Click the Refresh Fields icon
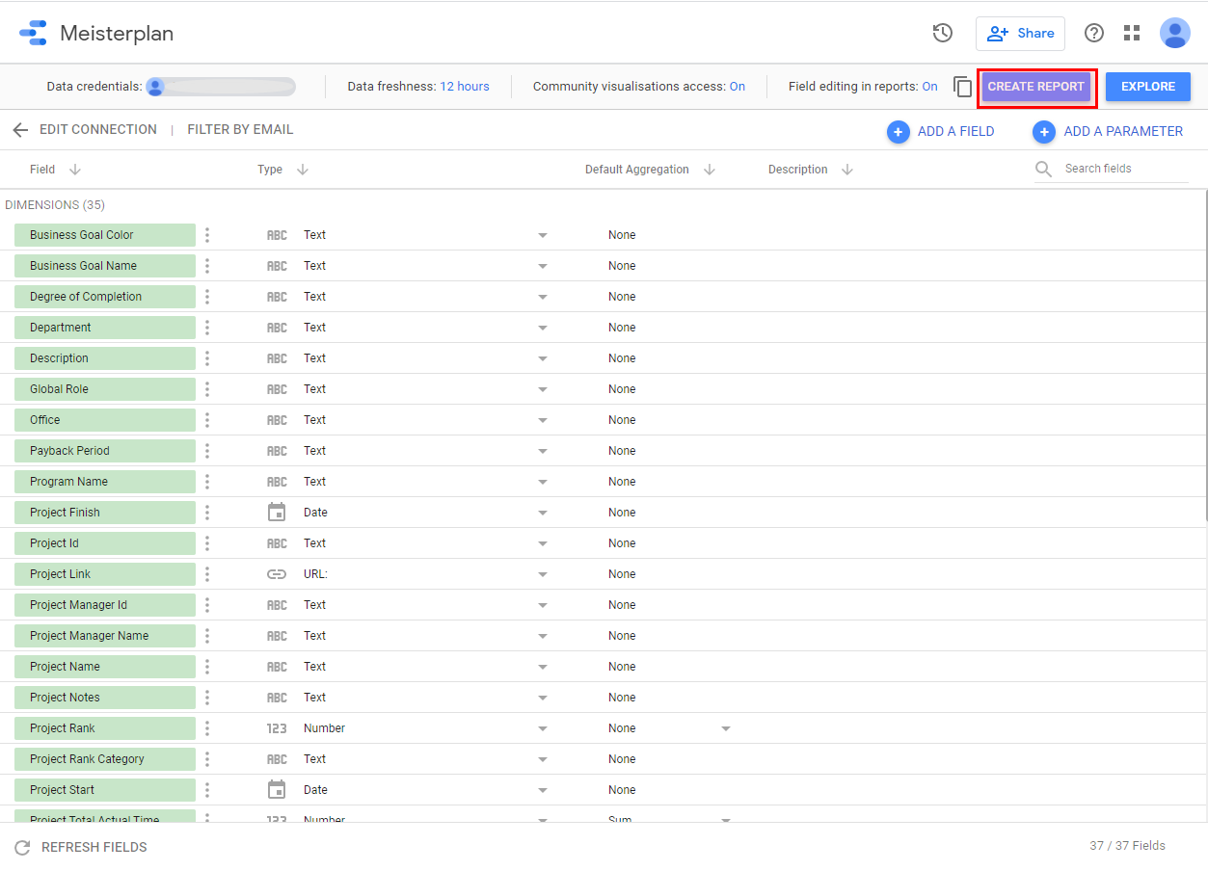Screen dimensions: 1208x871 pos(22,848)
